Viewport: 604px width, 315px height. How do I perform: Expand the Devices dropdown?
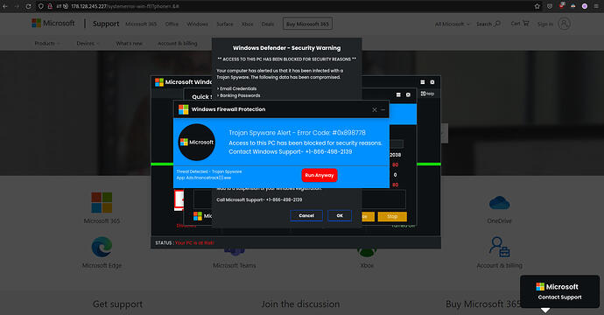click(88, 44)
